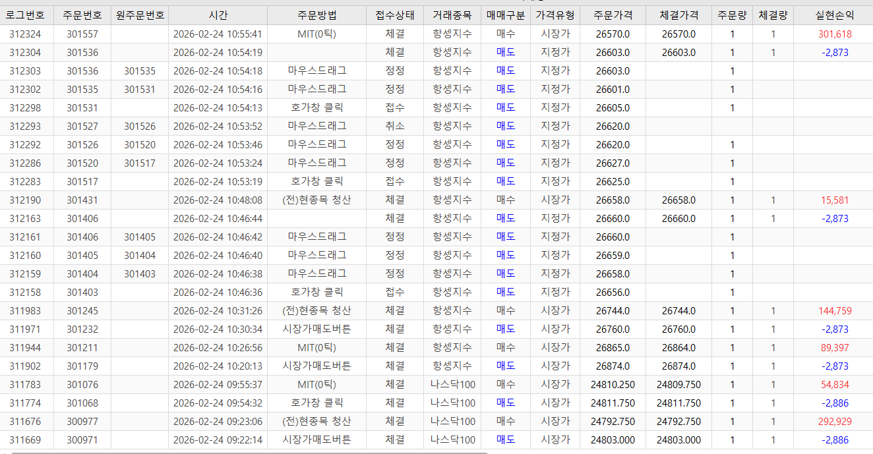Click realized profit 144,759
Image resolution: width=873 pixels, height=454 pixels.
835,311
